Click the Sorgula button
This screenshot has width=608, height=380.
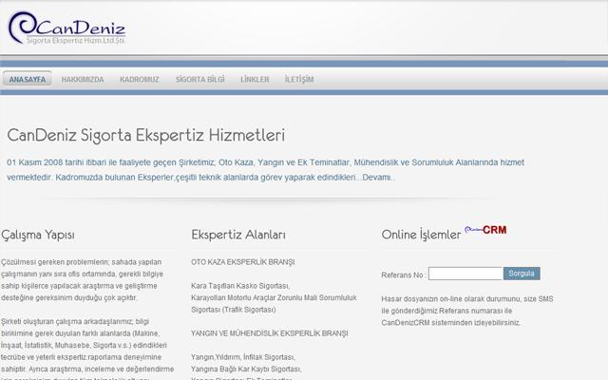pyautogui.click(x=522, y=274)
